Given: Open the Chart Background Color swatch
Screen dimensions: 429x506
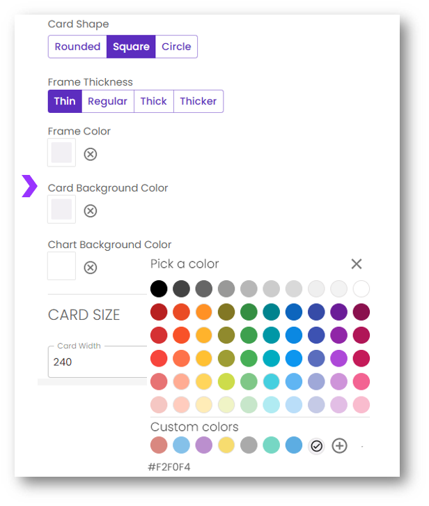Looking at the screenshot, I should (x=61, y=266).
